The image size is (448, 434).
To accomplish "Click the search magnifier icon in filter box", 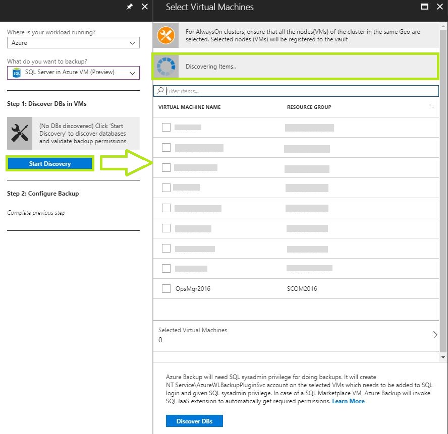I will (x=160, y=91).
